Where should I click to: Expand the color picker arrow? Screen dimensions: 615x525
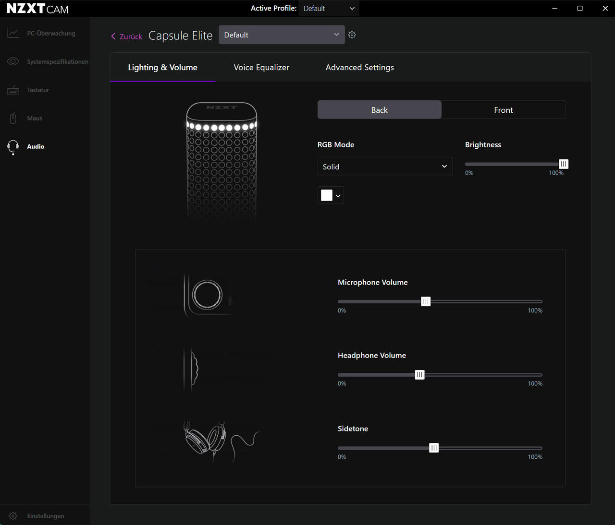coord(338,196)
